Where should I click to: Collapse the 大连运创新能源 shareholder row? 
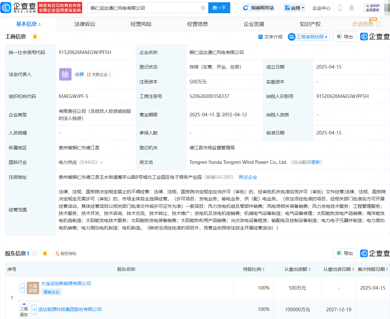[x=22, y=288]
